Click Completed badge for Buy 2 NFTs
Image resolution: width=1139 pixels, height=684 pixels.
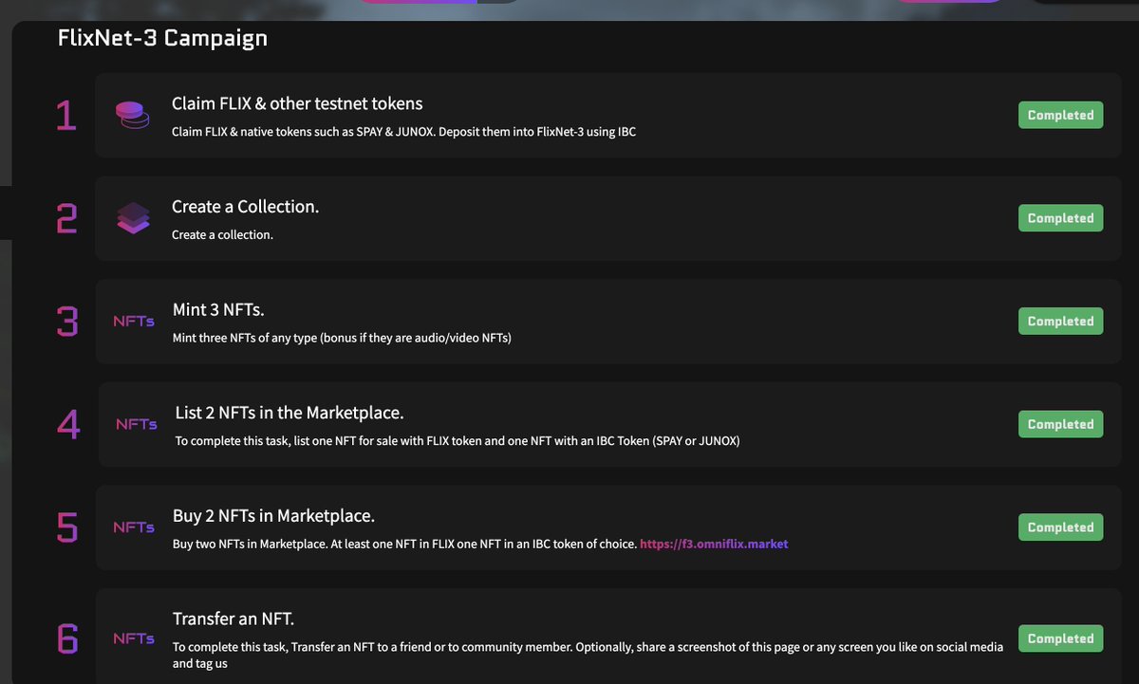tap(1061, 527)
